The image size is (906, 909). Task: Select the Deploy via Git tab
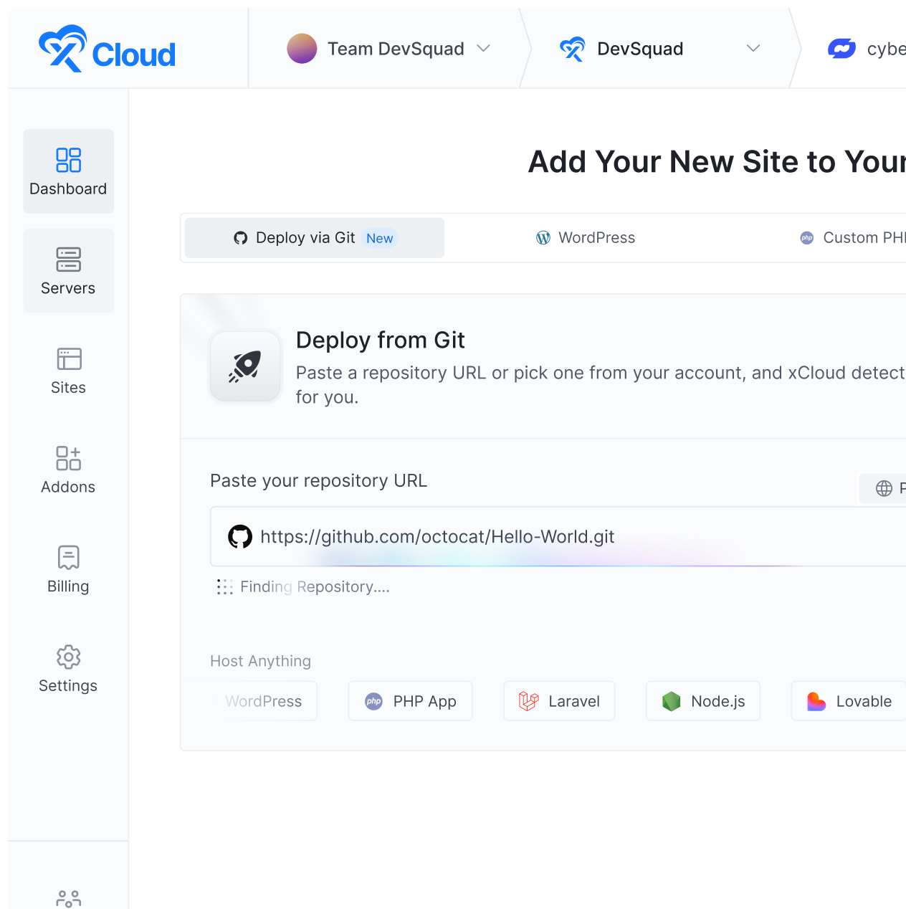pyautogui.click(x=315, y=238)
